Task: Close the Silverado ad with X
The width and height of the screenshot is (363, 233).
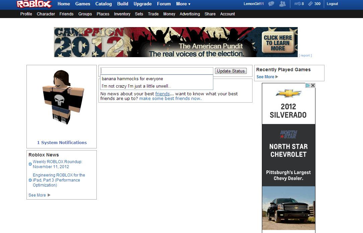Action: coord(313,85)
